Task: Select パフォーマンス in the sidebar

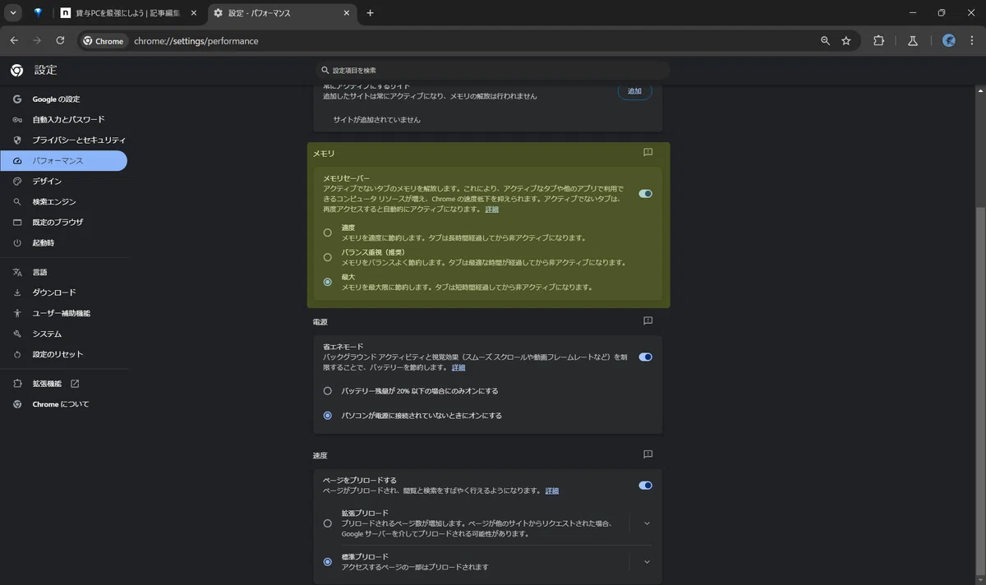Action: 63,161
